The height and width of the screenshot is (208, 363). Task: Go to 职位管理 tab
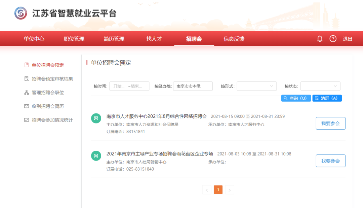pyautogui.click(x=74, y=39)
